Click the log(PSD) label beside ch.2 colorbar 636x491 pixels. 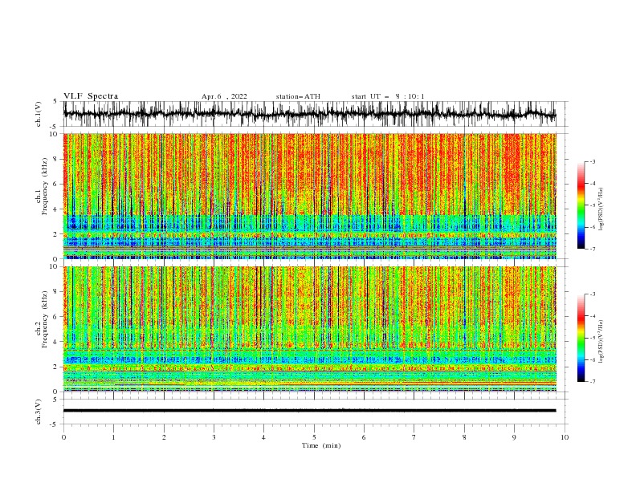pyautogui.click(x=601, y=342)
